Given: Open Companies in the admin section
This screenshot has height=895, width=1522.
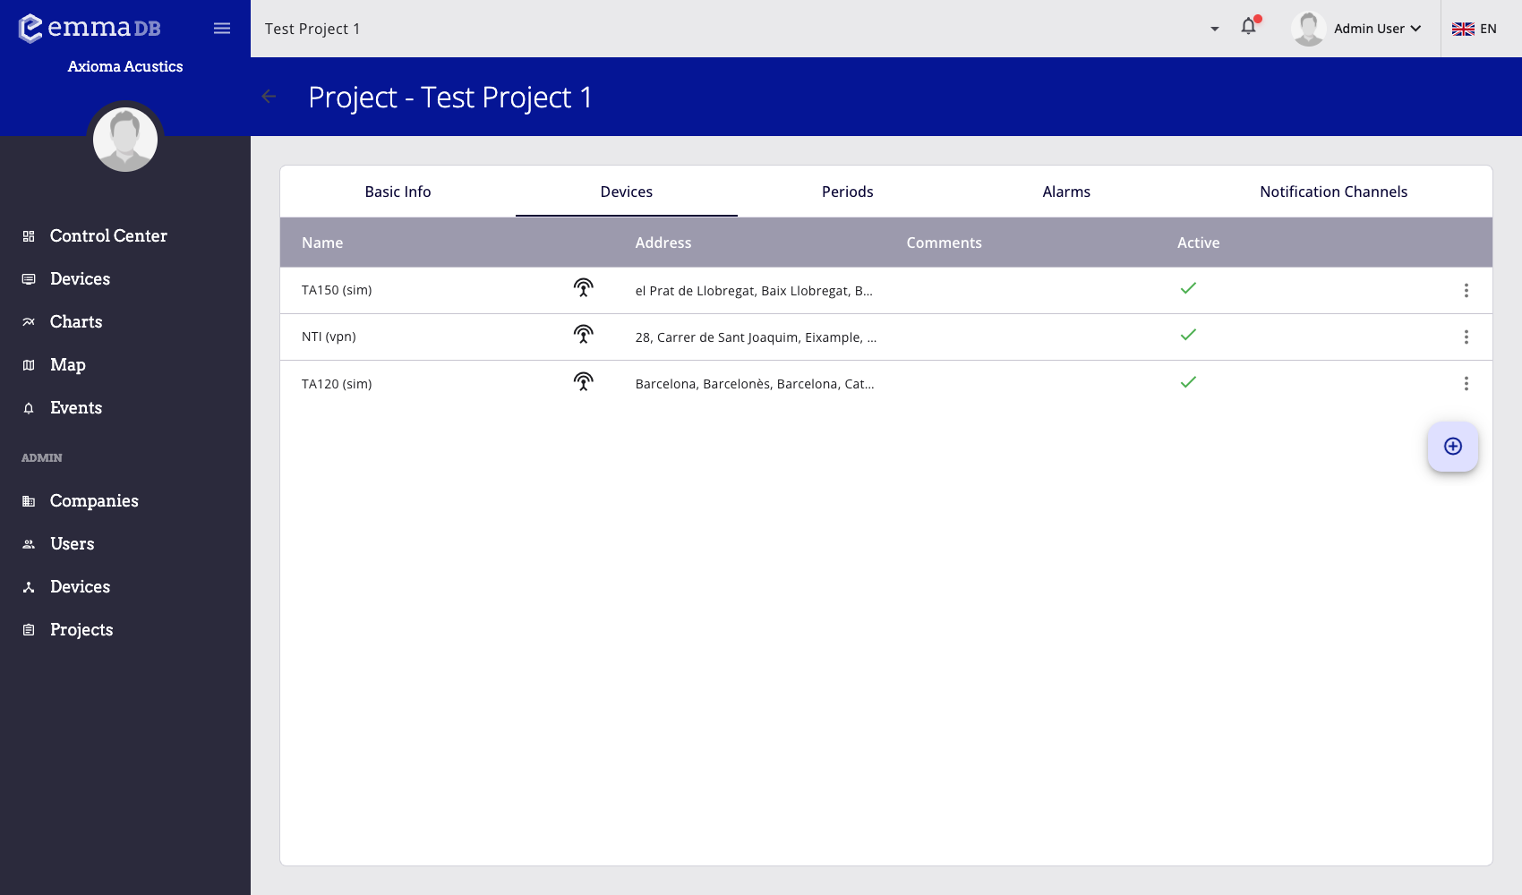Looking at the screenshot, I should [94, 501].
